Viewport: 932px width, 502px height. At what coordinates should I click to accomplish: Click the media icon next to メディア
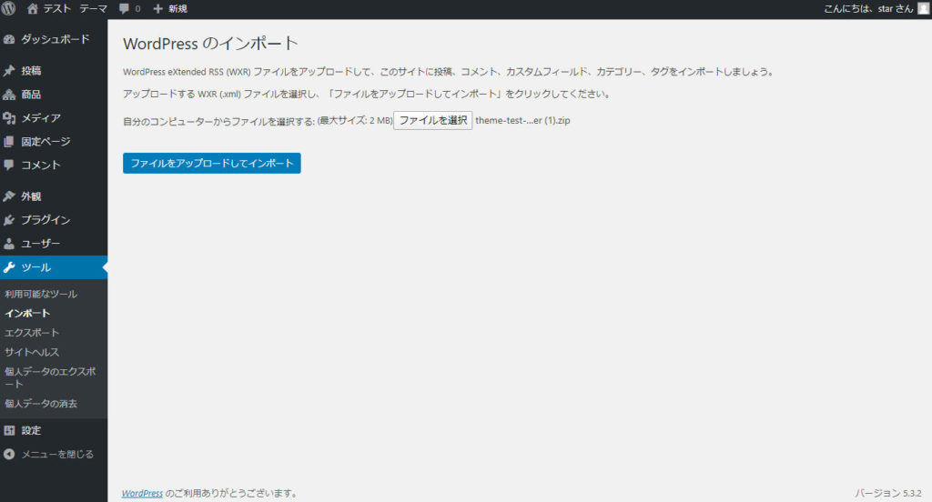click(9, 118)
